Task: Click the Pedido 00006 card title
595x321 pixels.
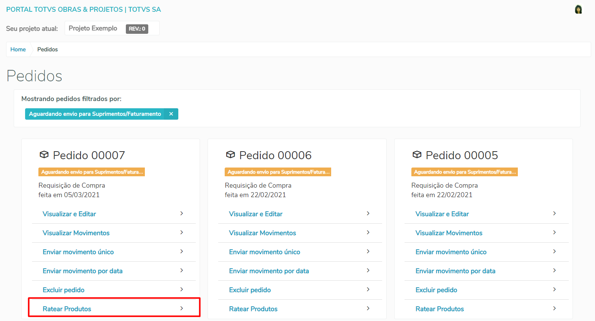Action: 275,155
